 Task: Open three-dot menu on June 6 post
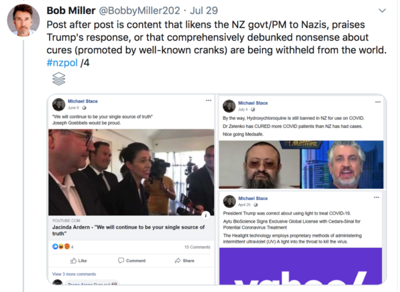click(209, 101)
